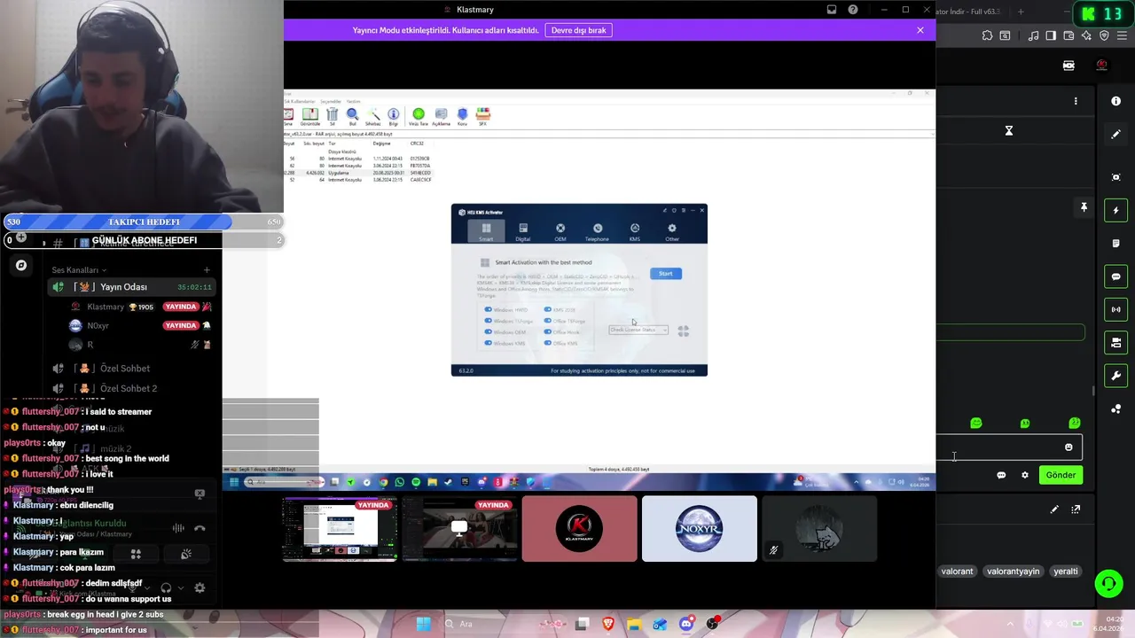1135x638 pixels.
Task: Open the Brave browser from the taskbar
Action: click(608, 624)
